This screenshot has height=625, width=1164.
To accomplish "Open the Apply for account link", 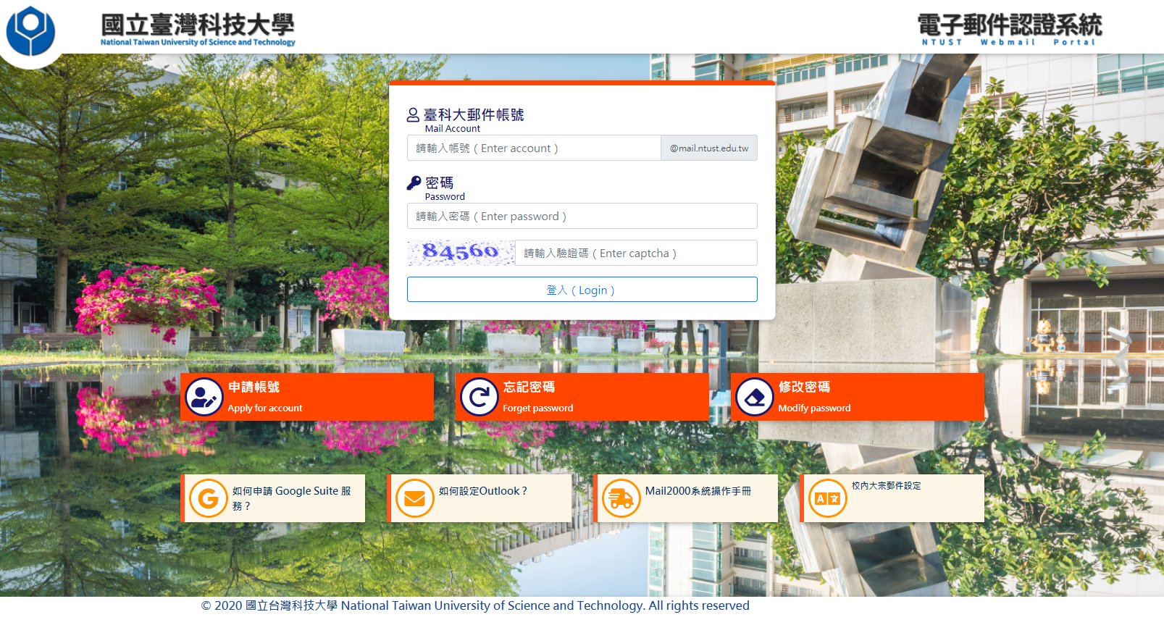I will 307,397.
